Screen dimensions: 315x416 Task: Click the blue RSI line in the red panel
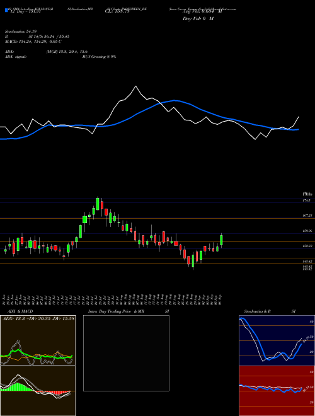coord(270,389)
